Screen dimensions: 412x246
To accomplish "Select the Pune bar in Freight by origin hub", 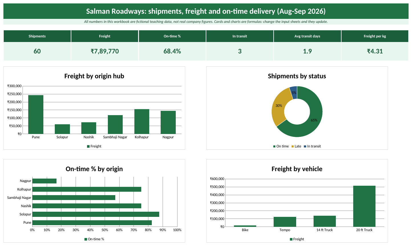I will [x=36, y=114].
